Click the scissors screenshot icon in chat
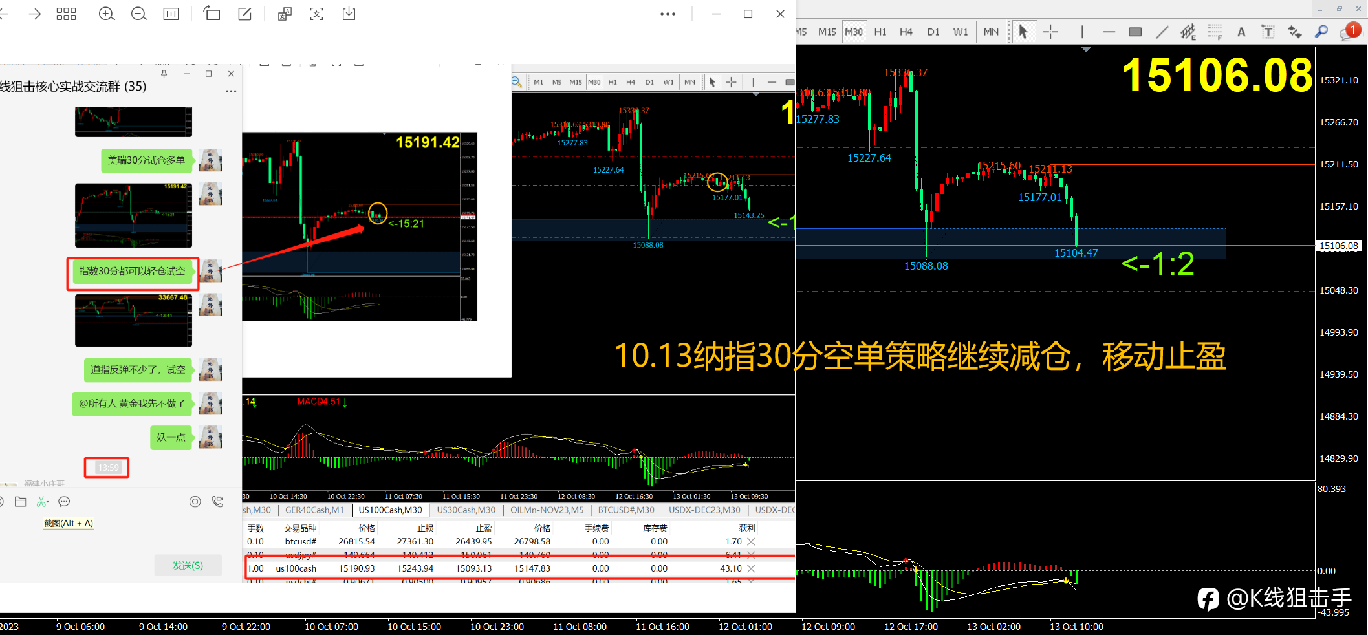 coord(42,502)
